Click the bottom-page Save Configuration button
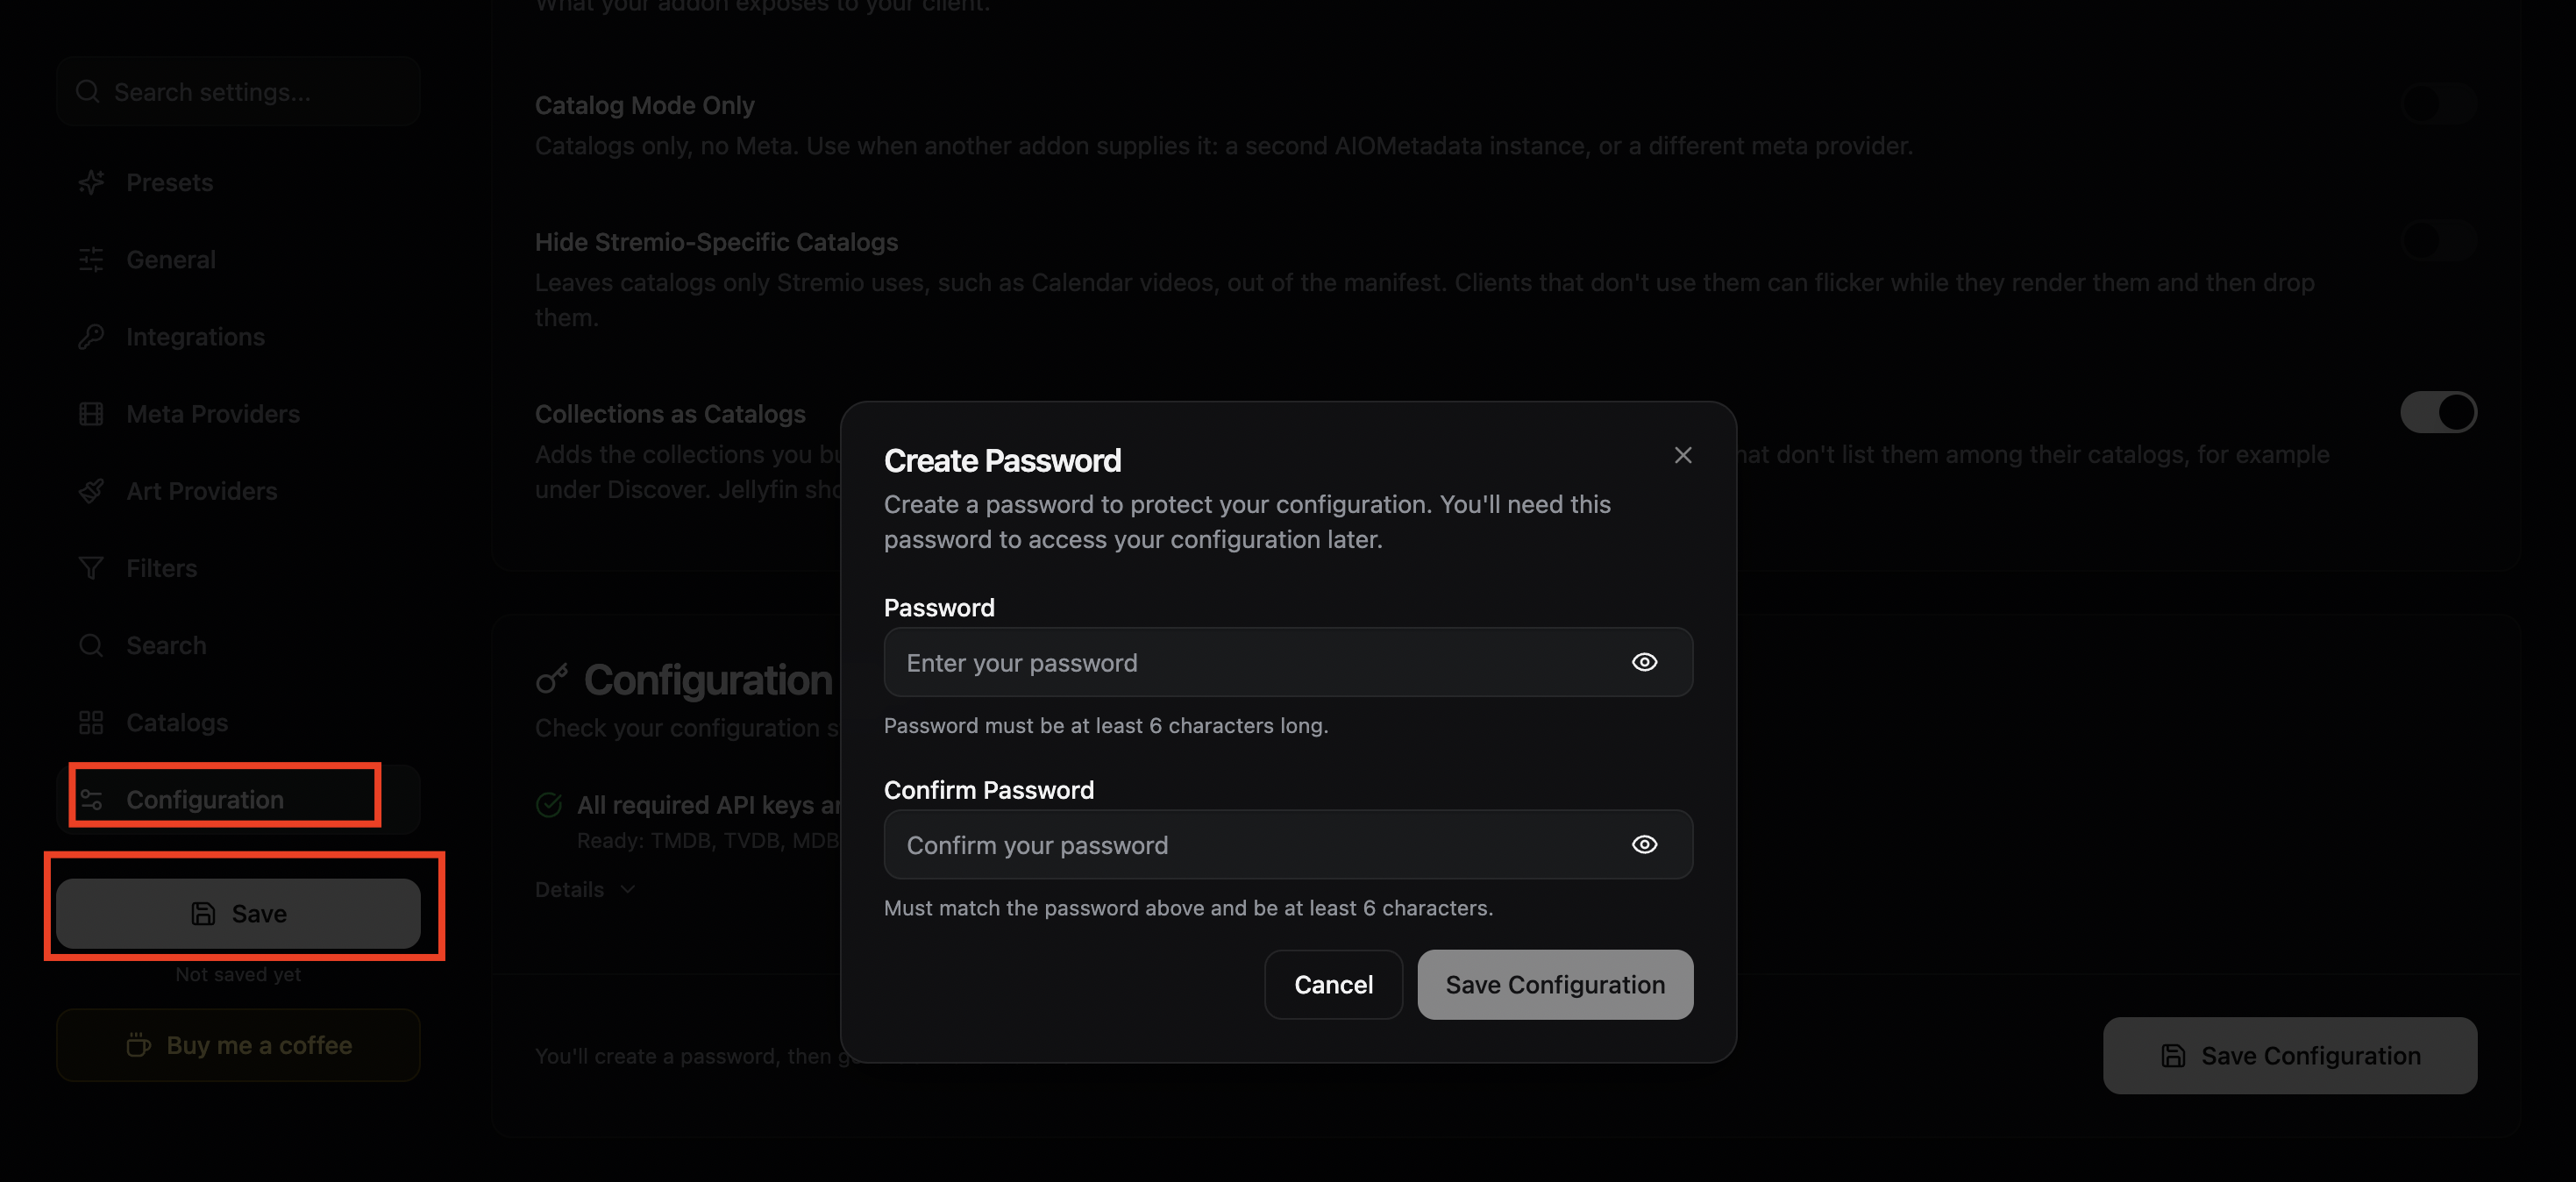The height and width of the screenshot is (1182, 2576). coord(2290,1056)
